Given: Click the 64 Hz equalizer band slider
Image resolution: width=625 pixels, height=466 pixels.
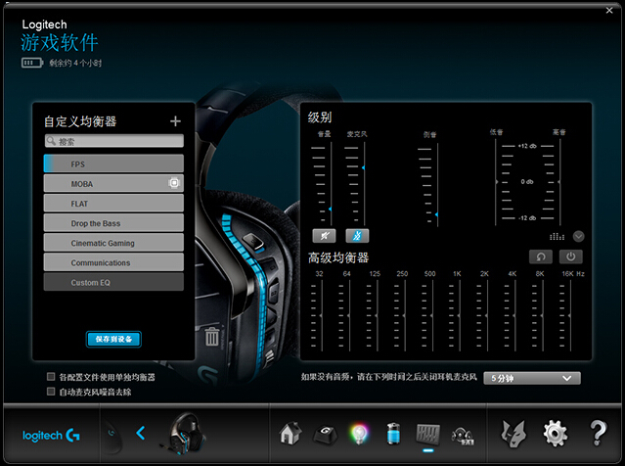Looking at the screenshot, I should [x=349, y=315].
